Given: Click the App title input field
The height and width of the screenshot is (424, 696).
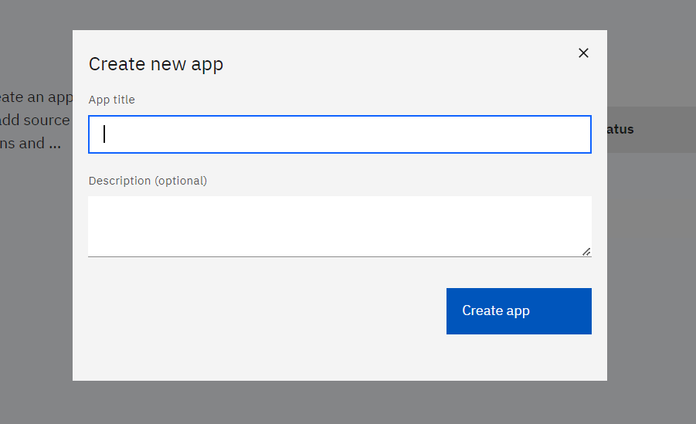Looking at the screenshot, I should pyautogui.click(x=340, y=134).
